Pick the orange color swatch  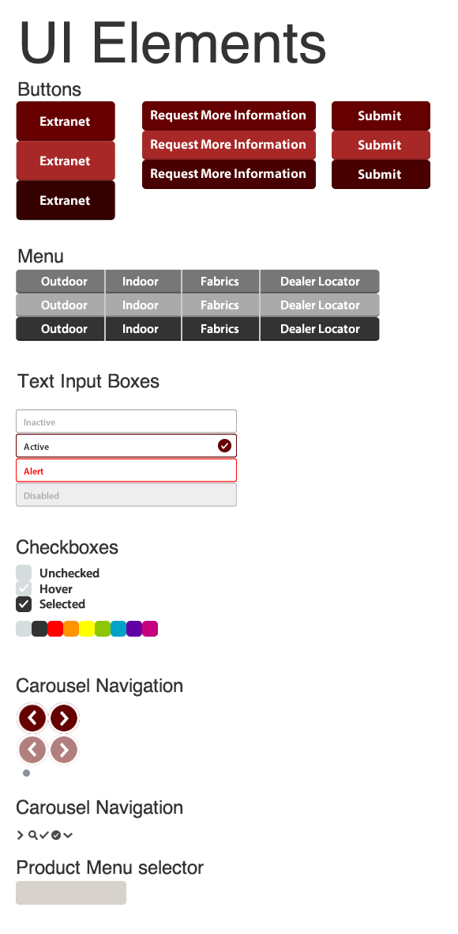tap(71, 629)
